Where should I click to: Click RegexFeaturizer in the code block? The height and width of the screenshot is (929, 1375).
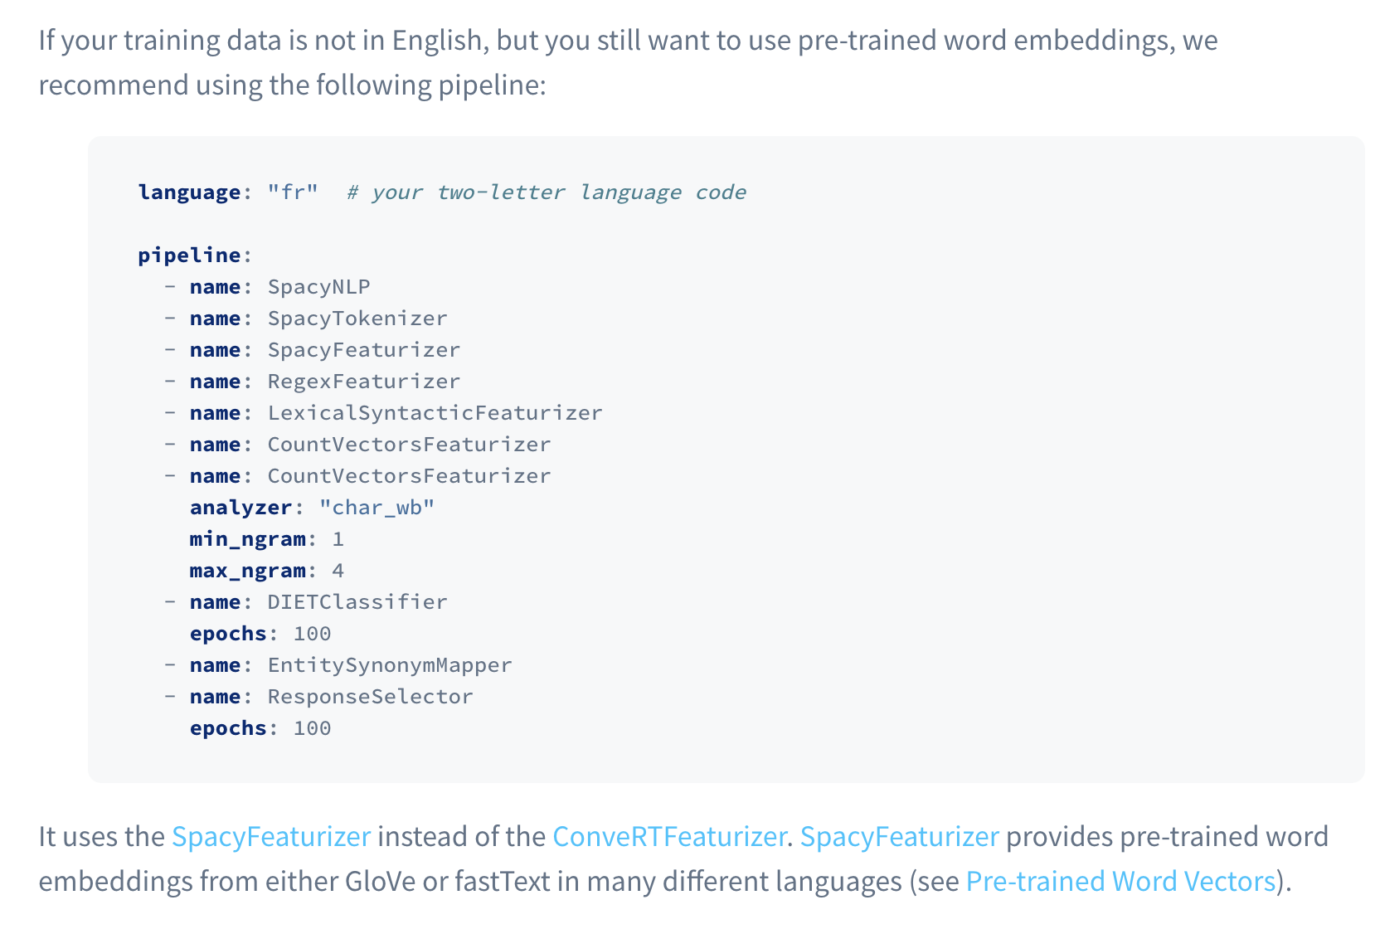click(x=363, y=382)
